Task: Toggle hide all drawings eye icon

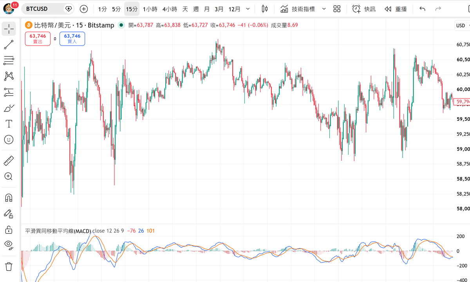Action: pos(9,245)
